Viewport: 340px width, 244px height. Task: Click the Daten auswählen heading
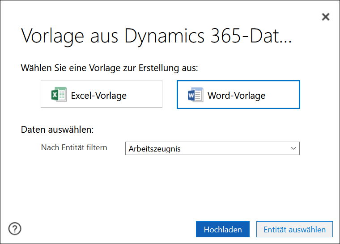tap(57, 130)
